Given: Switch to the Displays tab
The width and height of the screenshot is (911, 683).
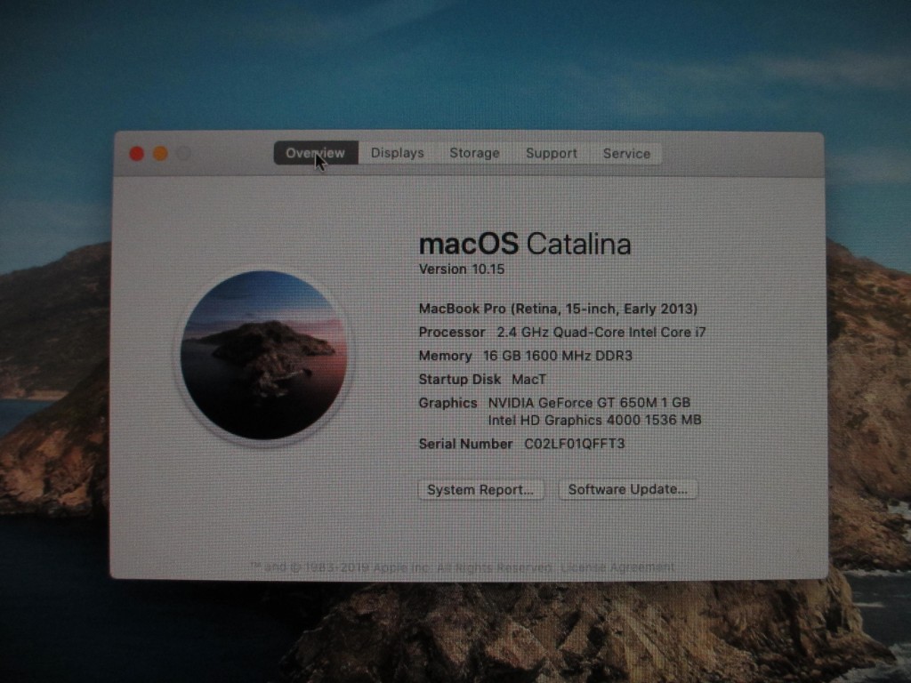Looking at the screenshot, I should (x=398, y=153).
